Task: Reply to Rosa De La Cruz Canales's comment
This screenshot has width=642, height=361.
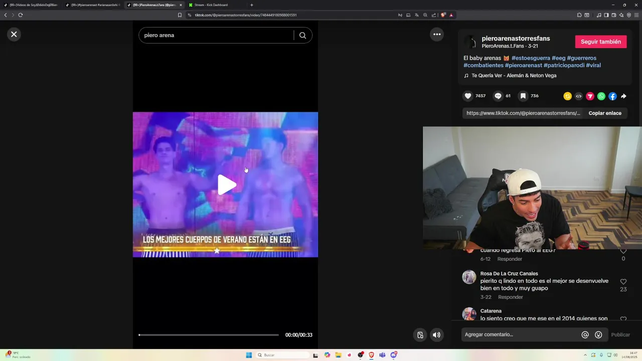Action: [x=511, y=297]
